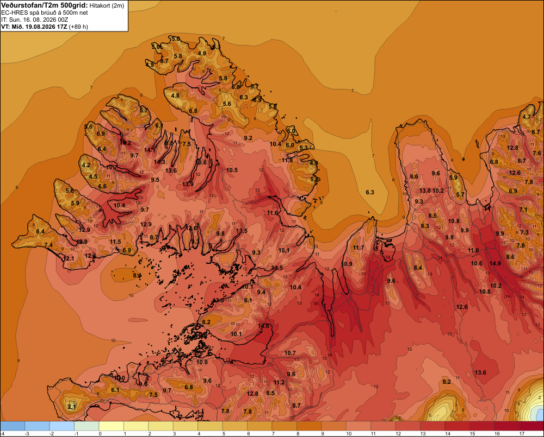The height and width of the screenshot is (437, 544).
Task: Select the light green legend swatch left of 0
Action: click(86, 426)
